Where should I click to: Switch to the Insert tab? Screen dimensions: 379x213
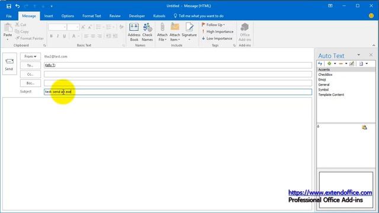[x=49, y=16]
